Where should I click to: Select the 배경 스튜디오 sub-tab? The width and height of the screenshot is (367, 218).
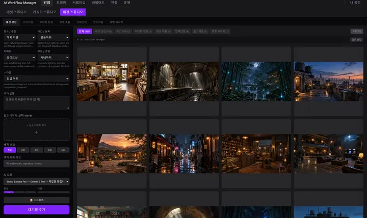[73, 12]
